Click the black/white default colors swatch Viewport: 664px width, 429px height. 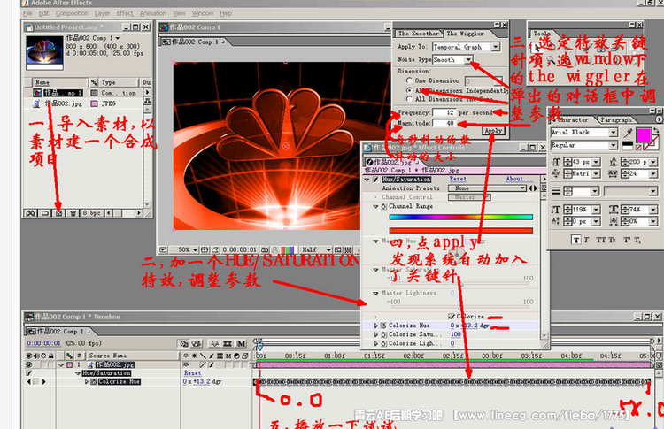click(x=628, y=146)
